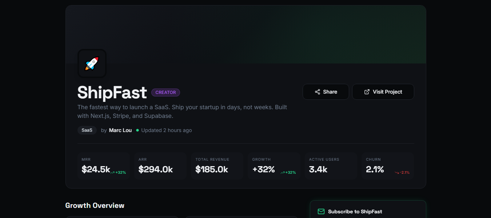Click the Active Users stat card

tap(331, 165)
